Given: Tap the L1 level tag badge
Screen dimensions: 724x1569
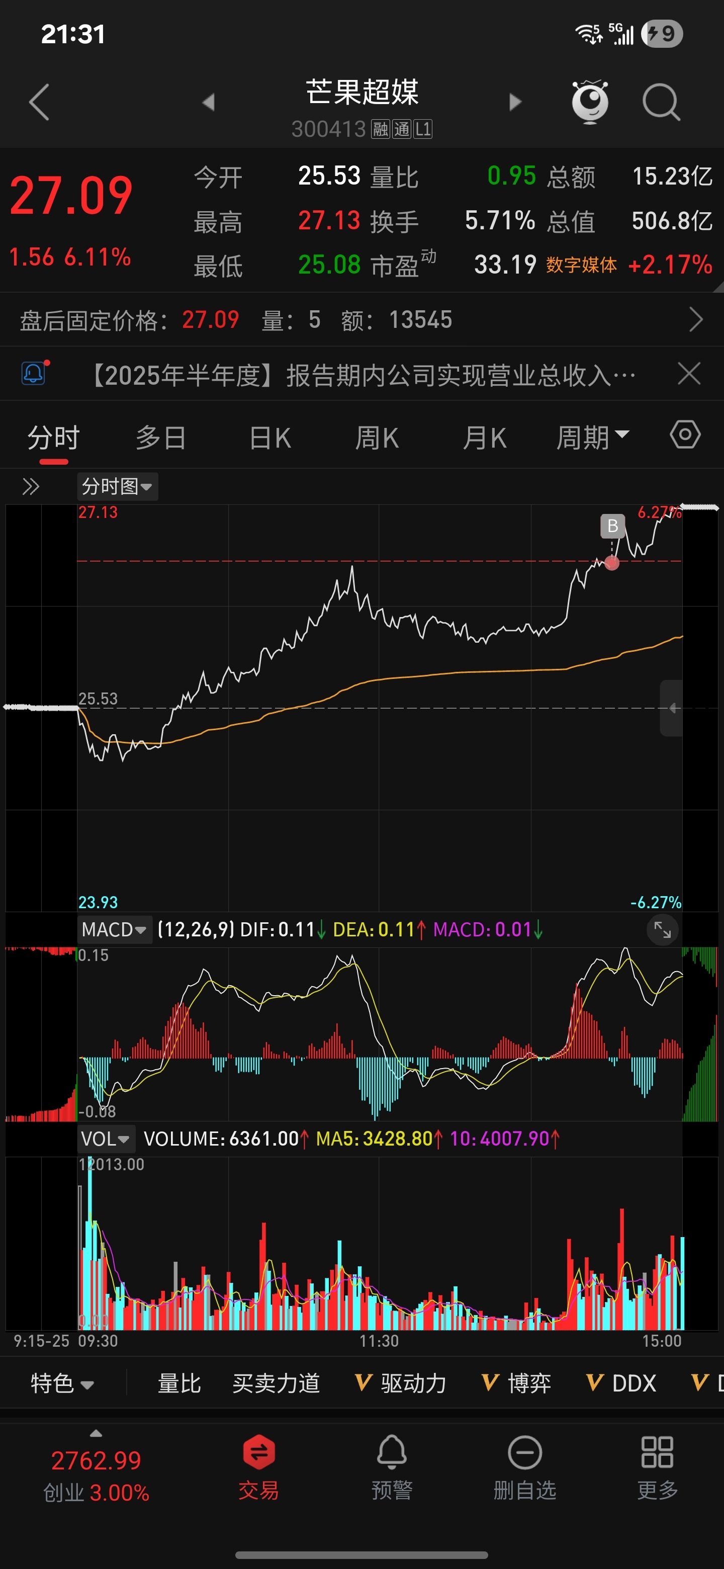Looking at the screenshot, I should tap(423, 129).
